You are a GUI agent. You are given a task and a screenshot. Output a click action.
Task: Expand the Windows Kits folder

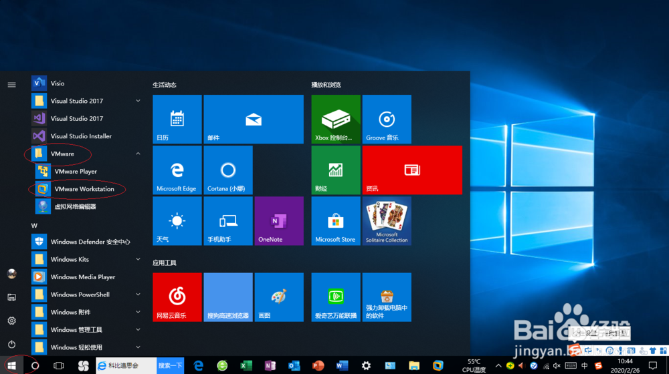pyautogui.click(x=86, y=259)
